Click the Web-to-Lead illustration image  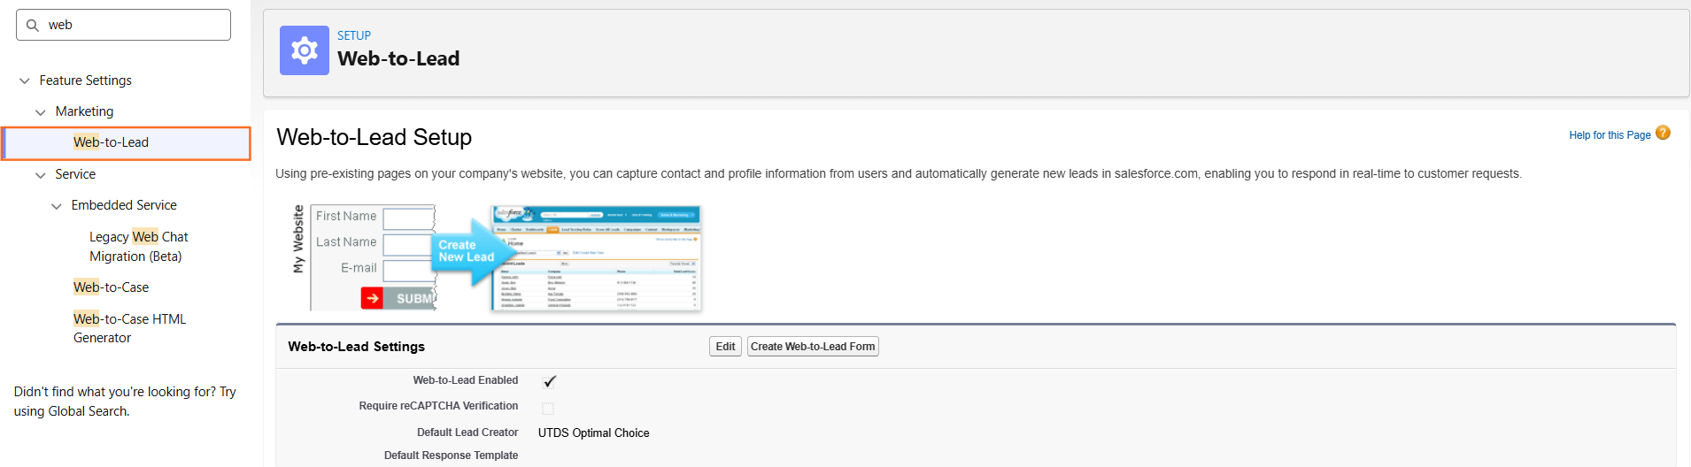[x=497, y=257]
